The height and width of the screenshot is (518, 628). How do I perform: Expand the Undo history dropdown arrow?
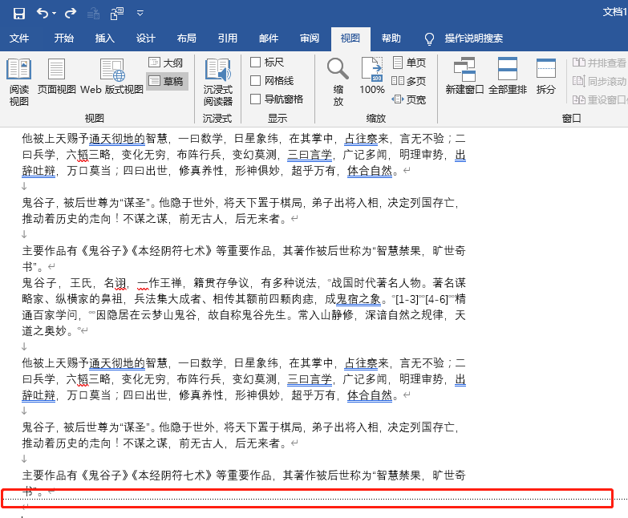[x=54, y=14]
